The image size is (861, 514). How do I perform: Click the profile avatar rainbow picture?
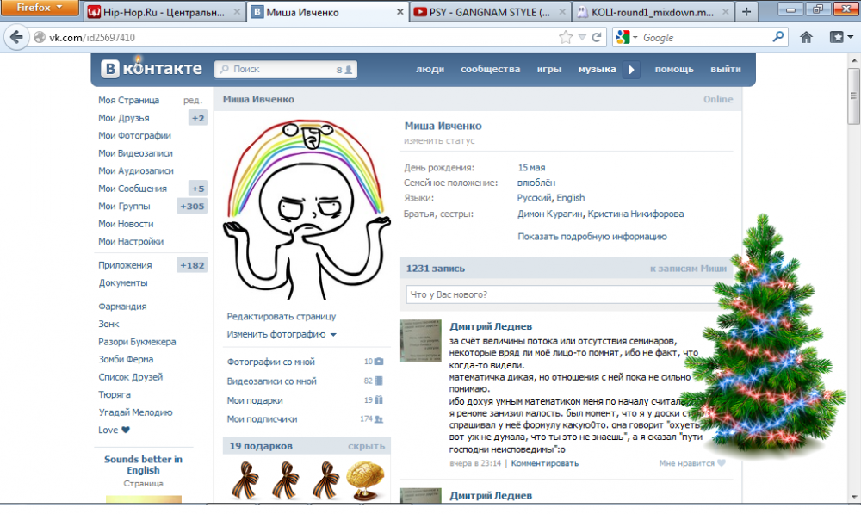point(307,210)
